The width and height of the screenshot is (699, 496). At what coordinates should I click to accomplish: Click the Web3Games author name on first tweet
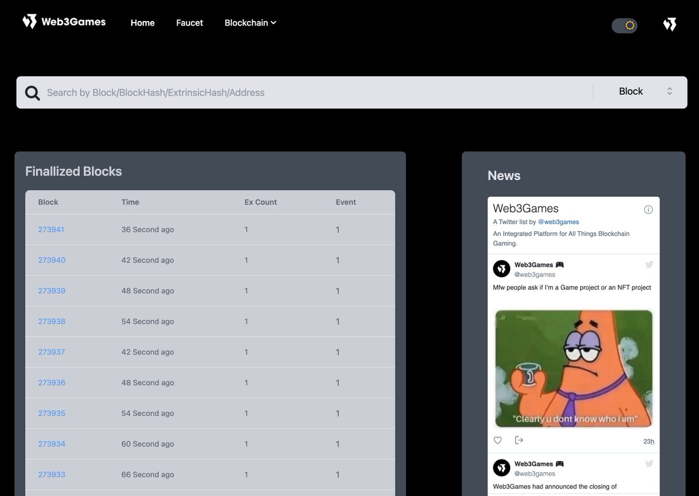[x=539, y=265]
